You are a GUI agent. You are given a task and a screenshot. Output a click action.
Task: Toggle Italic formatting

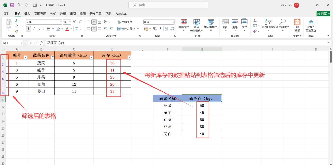34,29
